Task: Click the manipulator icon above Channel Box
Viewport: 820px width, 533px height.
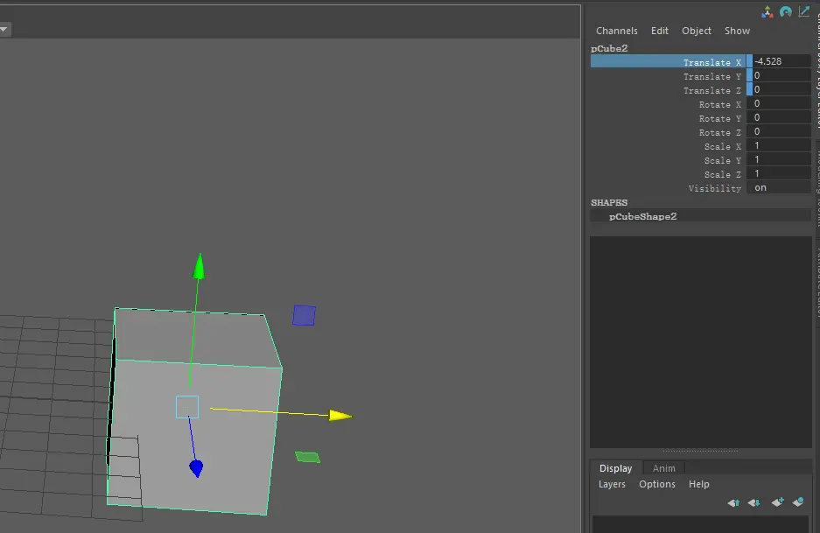Action: tap(767, 11)
